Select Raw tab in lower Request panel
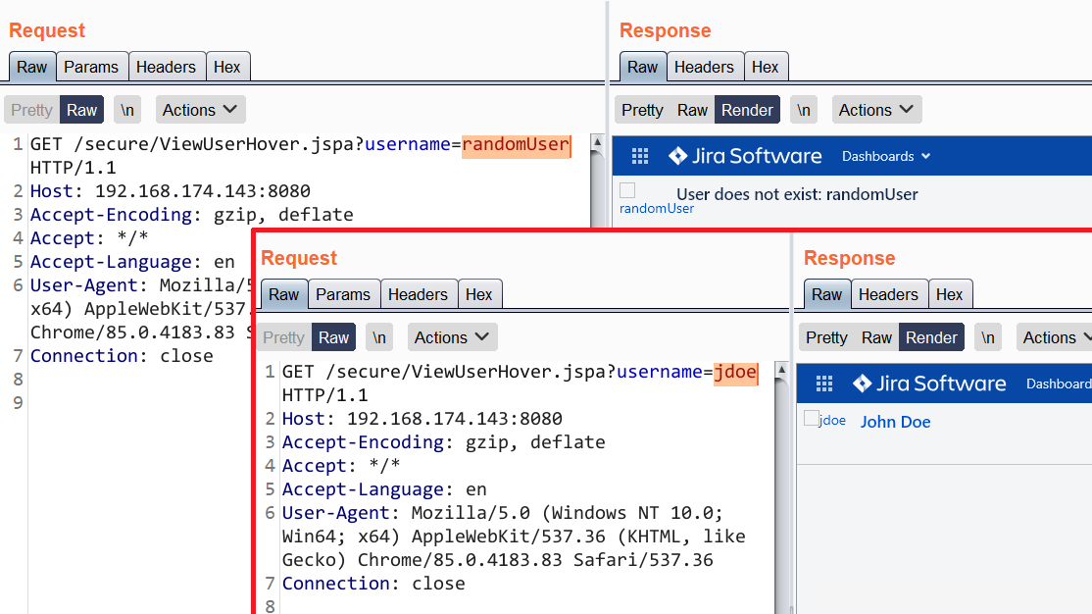The height and width of the screenshot is (614, 1092). tap(284, 295)
